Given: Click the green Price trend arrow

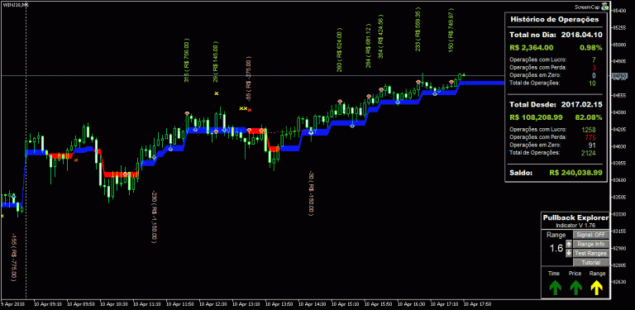Looking at the screenshot, I should pos(575,288).
